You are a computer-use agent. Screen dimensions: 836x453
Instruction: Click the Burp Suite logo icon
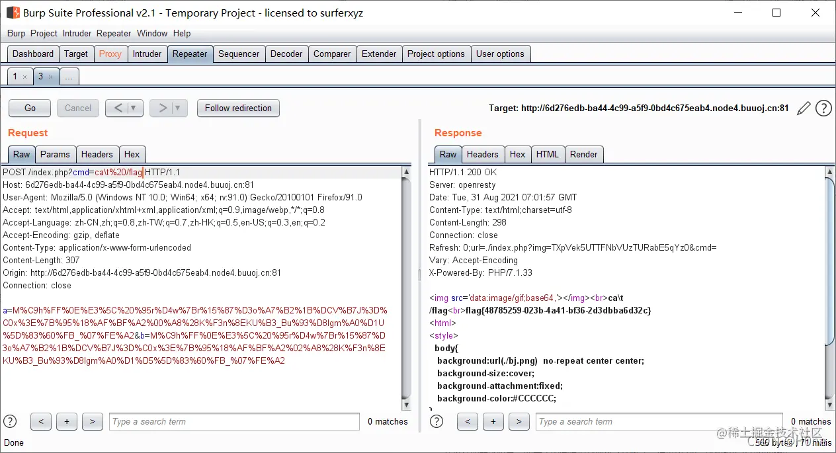(x=13, y=13)
